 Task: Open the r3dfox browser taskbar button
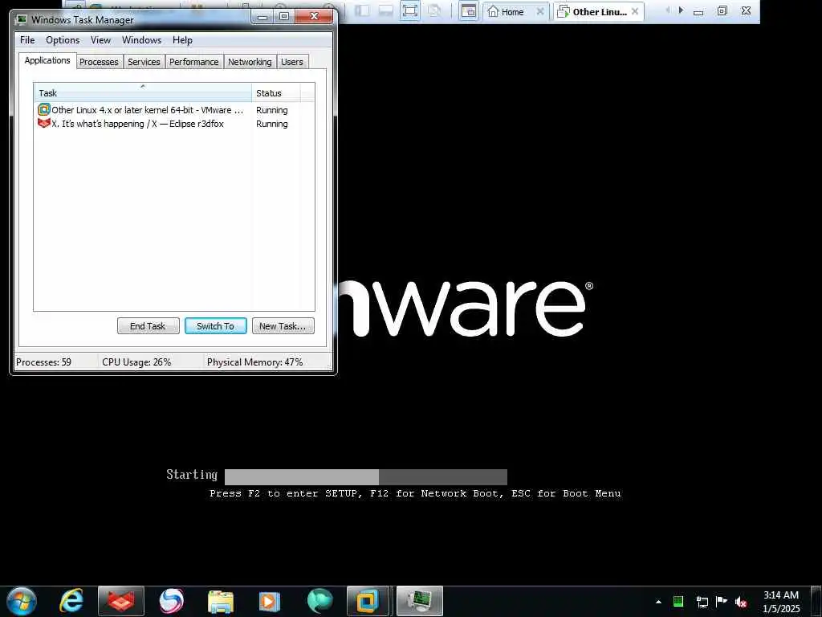pos(121,601)
